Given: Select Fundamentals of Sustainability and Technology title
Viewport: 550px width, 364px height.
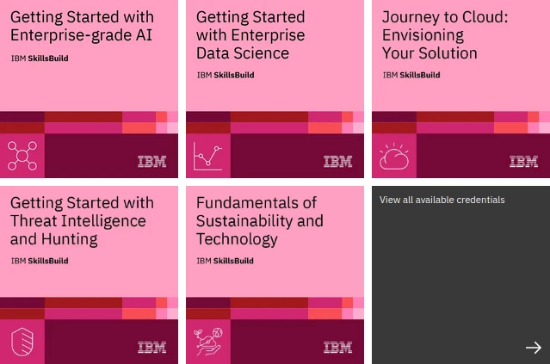Looking at the screenshot, I should click(x=260, y=220).
